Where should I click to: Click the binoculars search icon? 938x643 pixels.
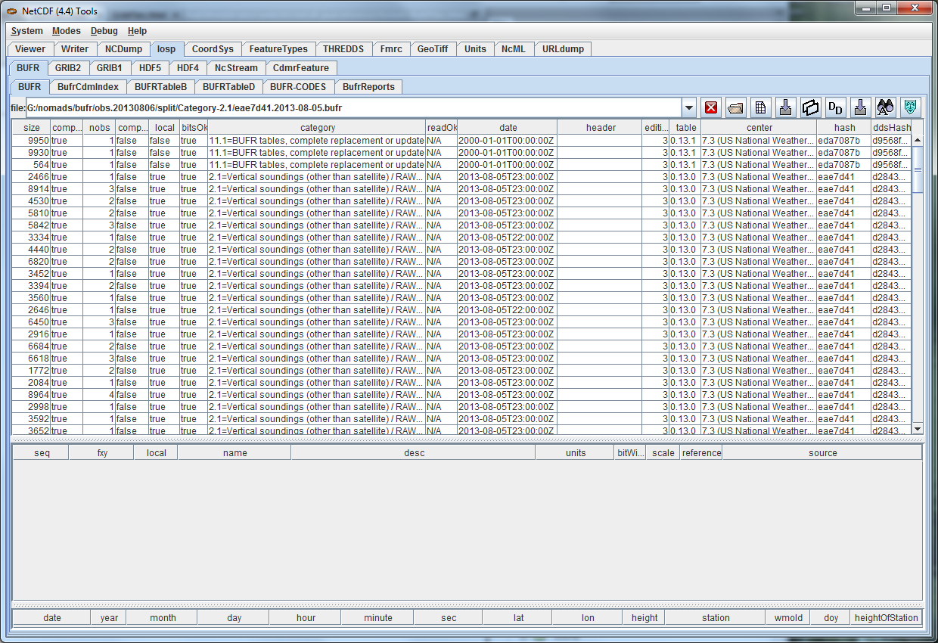coord(885,107)
